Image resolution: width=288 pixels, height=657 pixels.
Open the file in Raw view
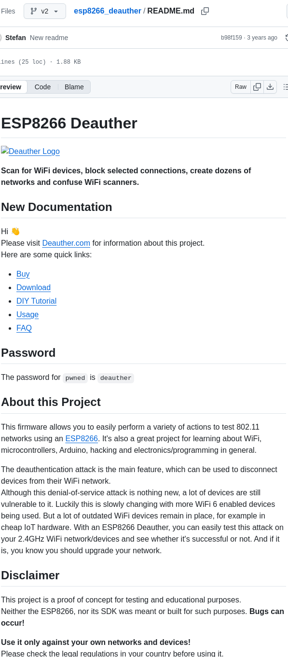click(240, 87)
